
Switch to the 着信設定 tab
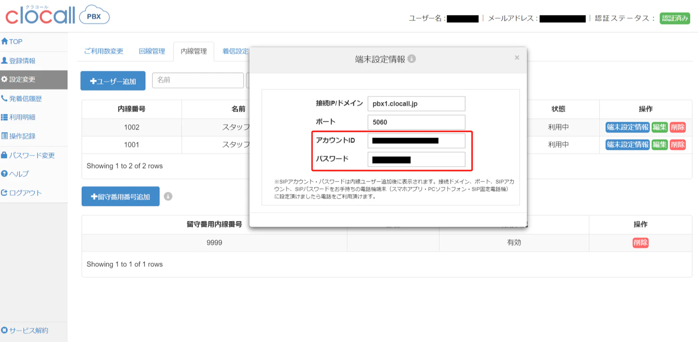pos(236,51)
